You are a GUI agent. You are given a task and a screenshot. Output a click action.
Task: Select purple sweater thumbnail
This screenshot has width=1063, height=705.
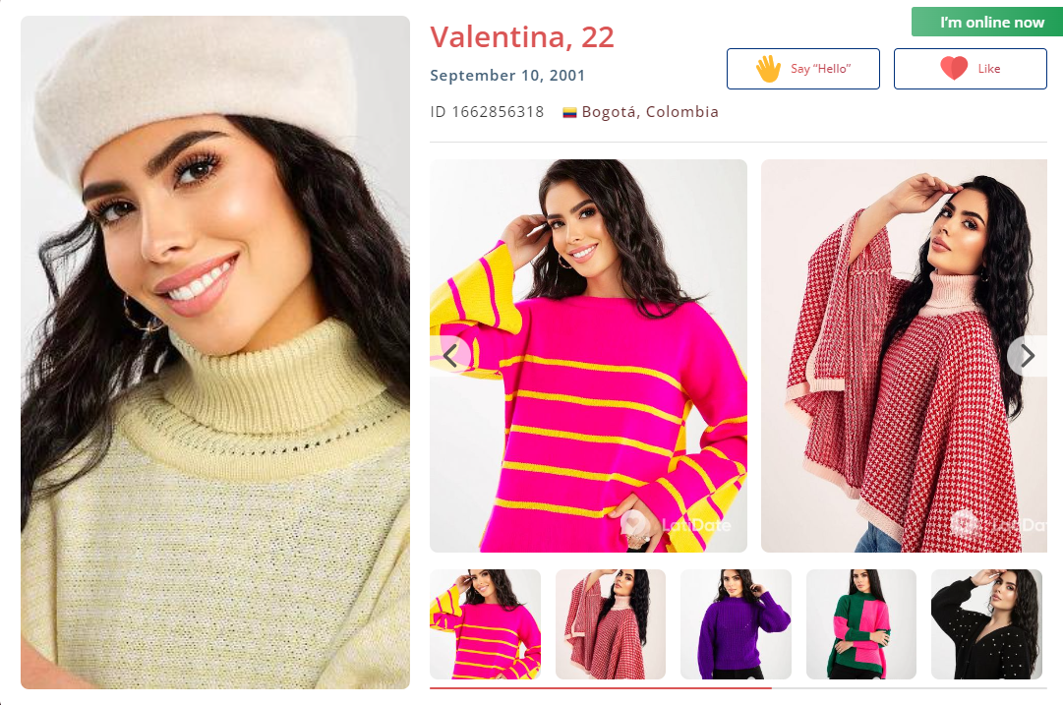(737, 624)
